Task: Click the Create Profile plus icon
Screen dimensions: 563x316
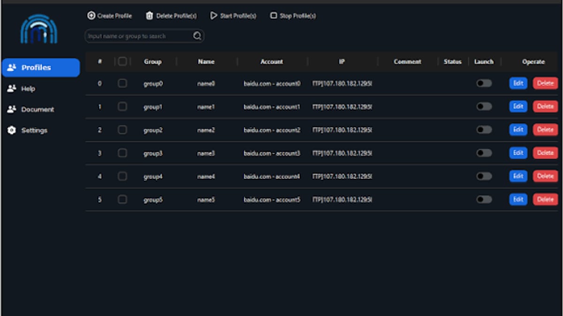Action: (x=91, y=15)
